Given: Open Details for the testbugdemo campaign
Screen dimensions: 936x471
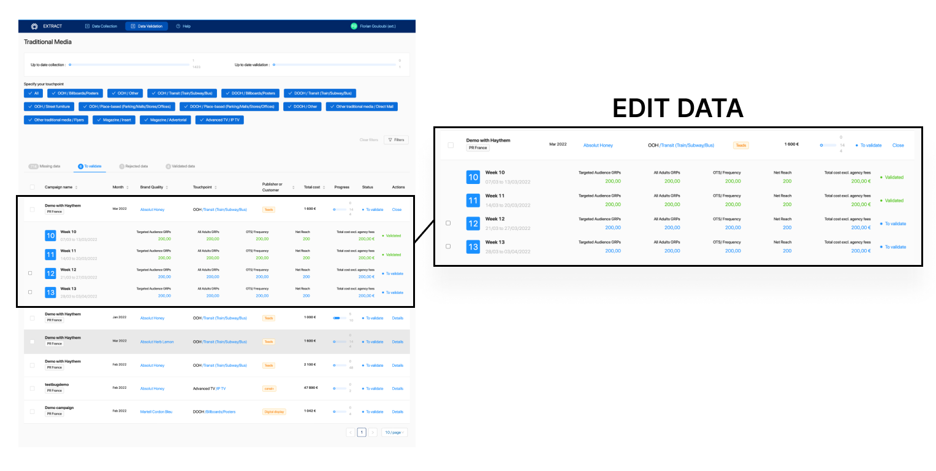Looking at the screenshot, I should click(x=397, y=388).
